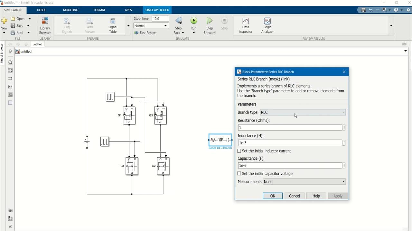Screen dimensions: 412x231
Task: Click the Zoom tool in canvas palette
Action: pos(10,63)
